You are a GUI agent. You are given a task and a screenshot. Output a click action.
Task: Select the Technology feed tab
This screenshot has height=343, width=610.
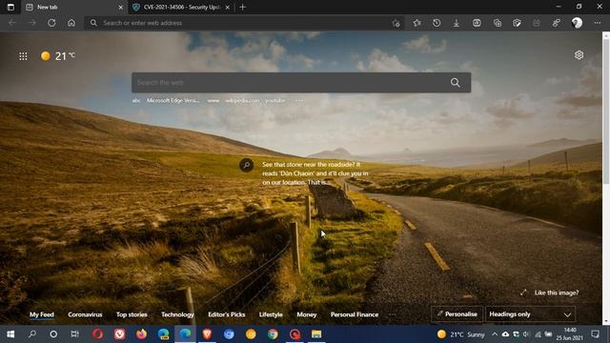coord(177,314)
